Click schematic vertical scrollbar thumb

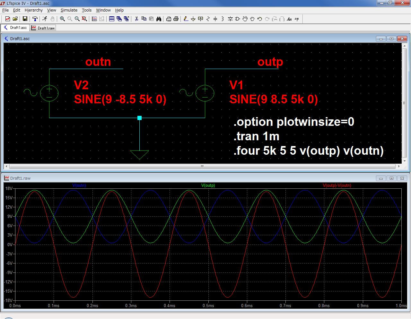(x=404, y=103)
